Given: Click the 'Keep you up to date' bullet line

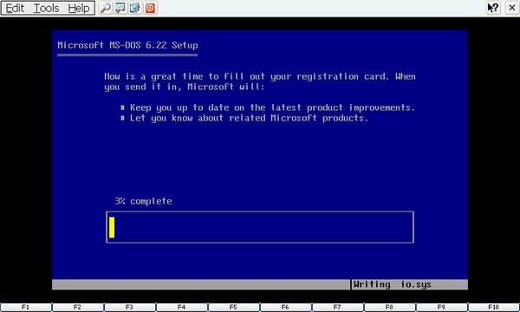Looking at the screenshot, I should pyautogui.click(x=268, y=107).
